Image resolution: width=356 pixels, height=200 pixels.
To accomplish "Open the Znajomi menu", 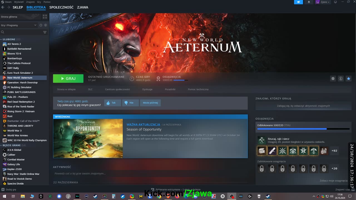I will (x=30, y=2).
